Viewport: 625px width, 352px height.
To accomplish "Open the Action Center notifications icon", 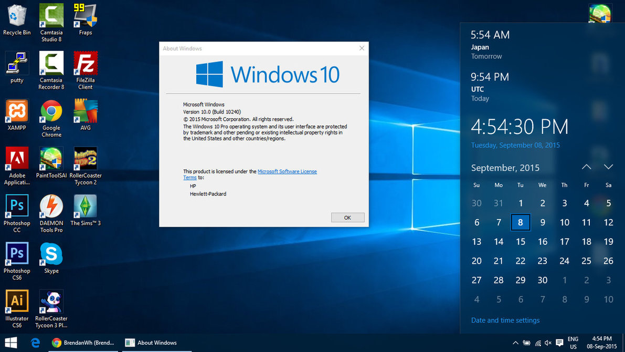I will (559, 343).
